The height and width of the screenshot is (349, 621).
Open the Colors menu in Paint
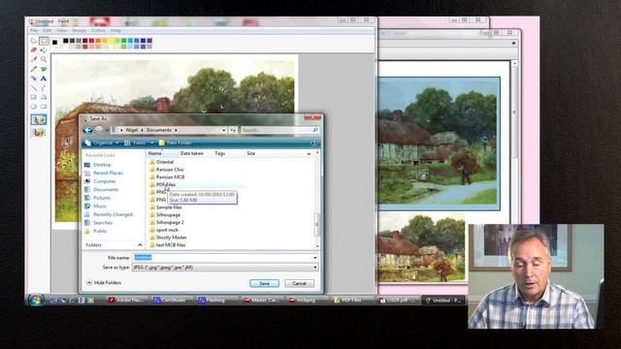(x=99, y=30)
